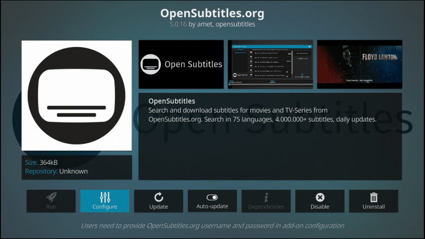
Task: View the subtitle search list screenshot
Action: (270, 64)
